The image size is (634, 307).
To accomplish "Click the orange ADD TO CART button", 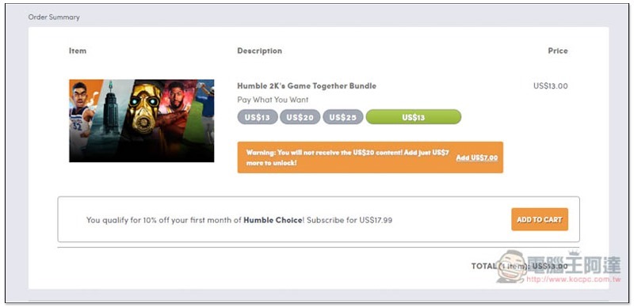I will point(540,219).
